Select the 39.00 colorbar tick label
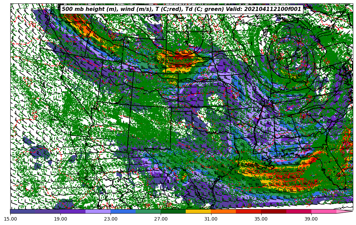 [x=311, y=219]
